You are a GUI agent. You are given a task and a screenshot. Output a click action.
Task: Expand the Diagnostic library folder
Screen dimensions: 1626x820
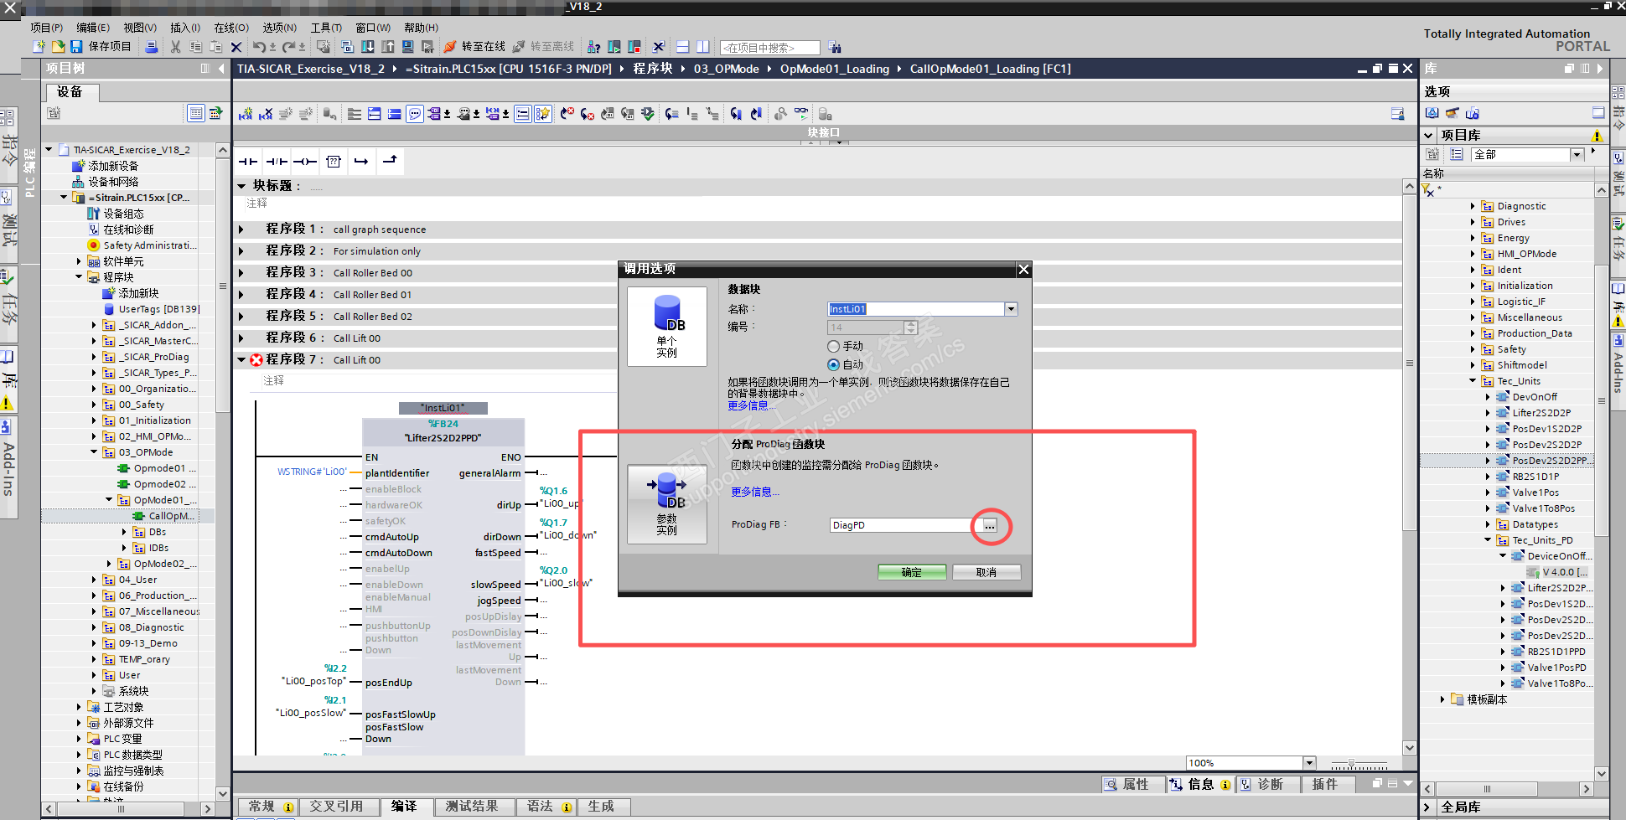(1473, 206)
